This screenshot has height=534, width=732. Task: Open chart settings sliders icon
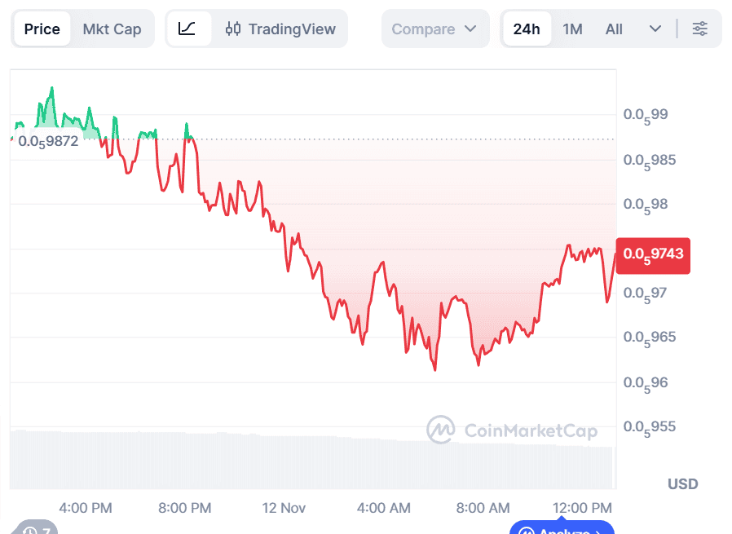pyautogui.click(x=700, y=29)
